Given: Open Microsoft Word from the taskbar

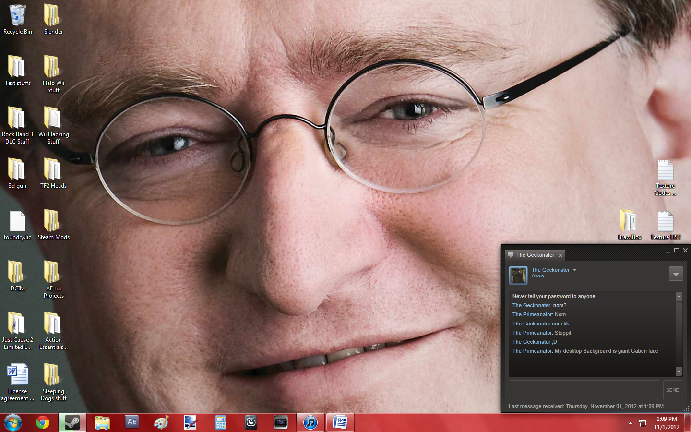Looking at the screenshot, I should [340, 422].
